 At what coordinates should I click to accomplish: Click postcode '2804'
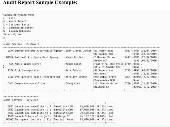tap(128, 77)
